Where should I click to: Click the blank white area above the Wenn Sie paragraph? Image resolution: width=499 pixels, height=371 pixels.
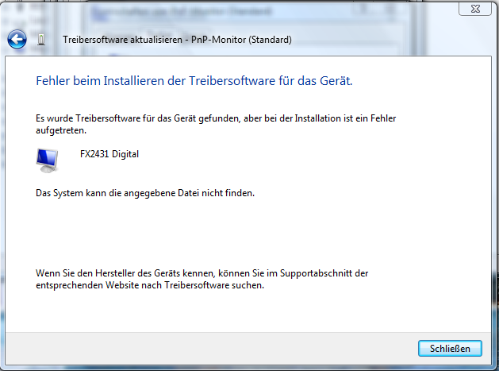[x=238, y=234]
